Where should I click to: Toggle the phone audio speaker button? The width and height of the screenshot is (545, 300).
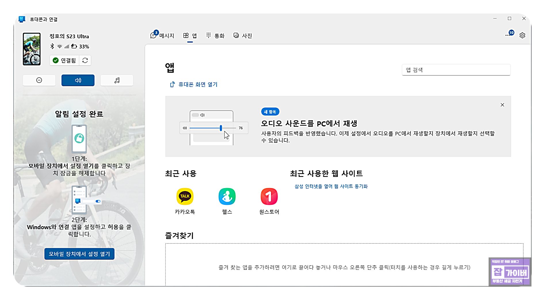click(x=78, y=80)
